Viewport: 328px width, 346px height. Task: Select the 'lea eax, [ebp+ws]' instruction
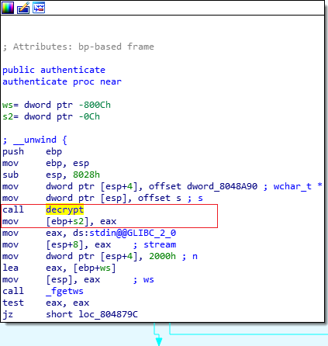[59, 268]
